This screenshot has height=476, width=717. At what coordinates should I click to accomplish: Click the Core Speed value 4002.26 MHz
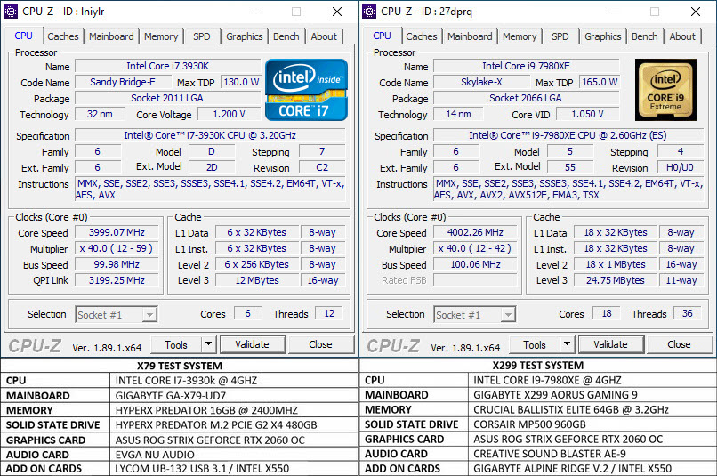tap(475, 232)
